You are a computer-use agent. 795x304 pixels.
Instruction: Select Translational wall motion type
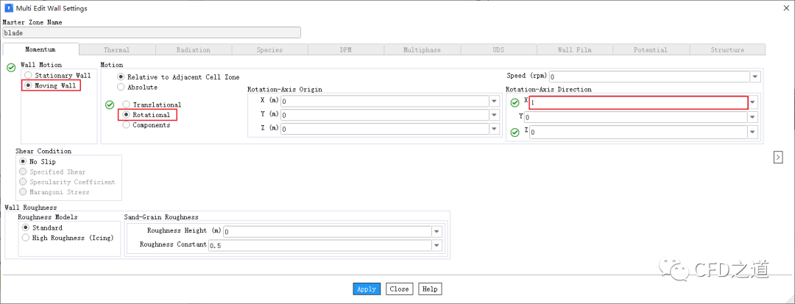coord(127,105)
